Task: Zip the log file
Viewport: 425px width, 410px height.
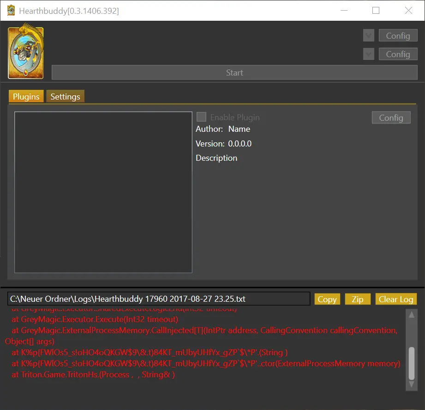Action: tap(358, 299)
